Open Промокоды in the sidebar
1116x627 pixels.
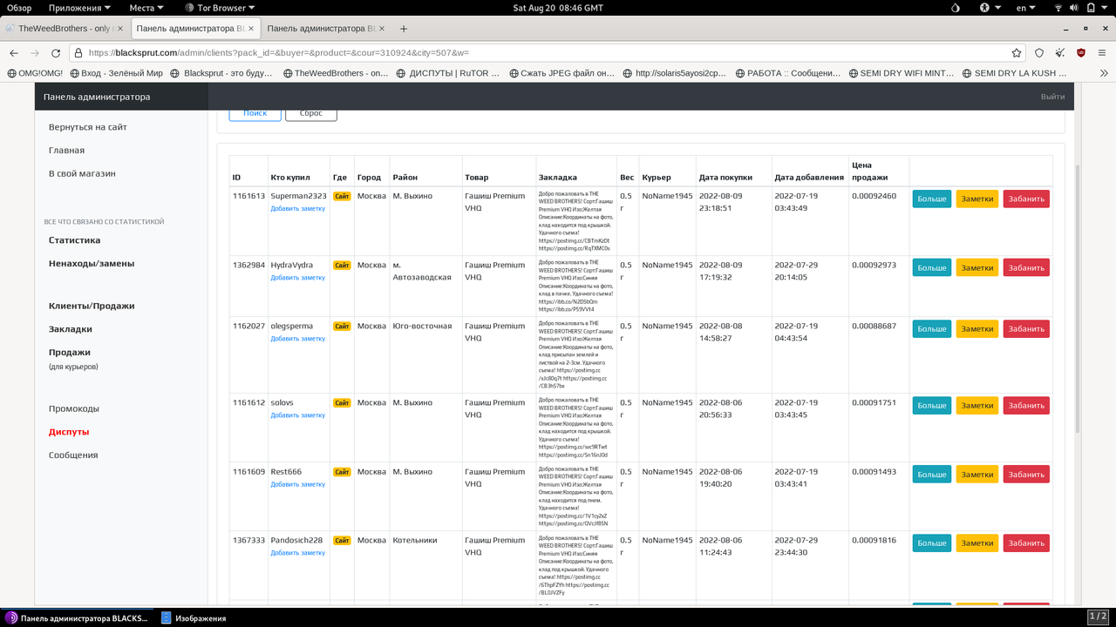coord(74,408)
